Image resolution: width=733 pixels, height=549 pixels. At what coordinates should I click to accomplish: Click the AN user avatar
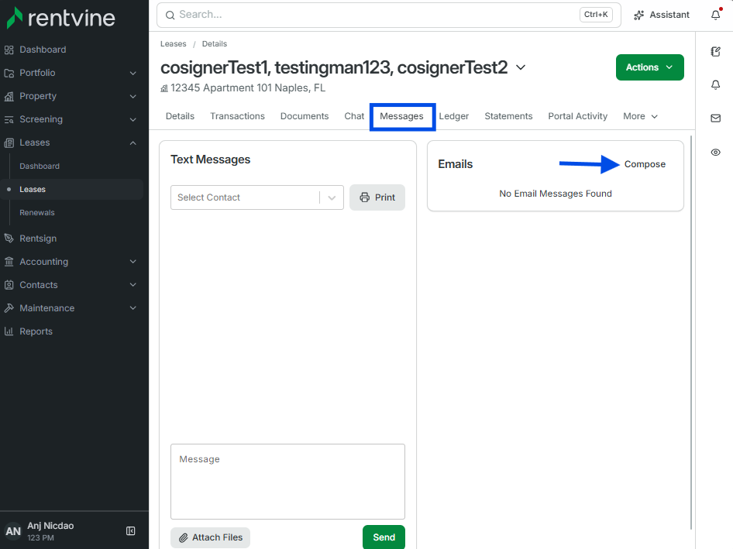13,531
